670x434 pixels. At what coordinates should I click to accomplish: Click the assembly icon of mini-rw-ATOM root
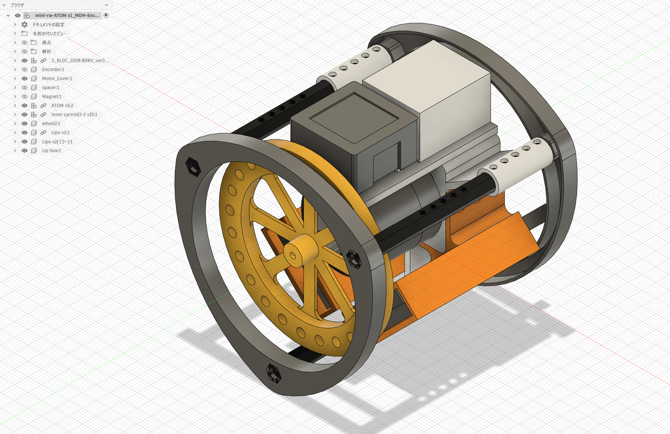[x=27, y=15]
